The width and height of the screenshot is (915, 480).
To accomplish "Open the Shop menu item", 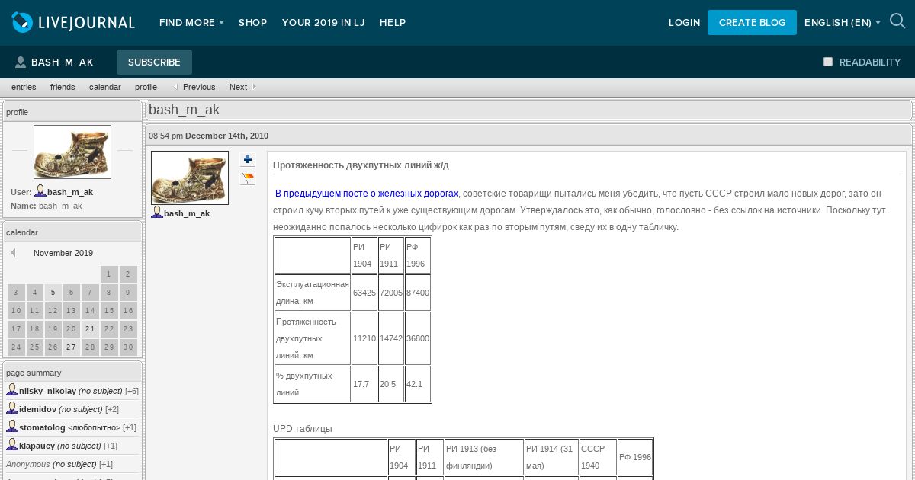I will click(253, 23).
